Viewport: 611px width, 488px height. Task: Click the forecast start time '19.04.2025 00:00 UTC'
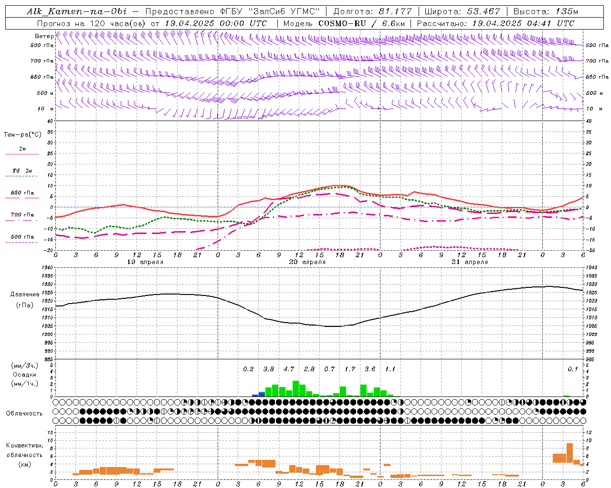click(216, 23)
